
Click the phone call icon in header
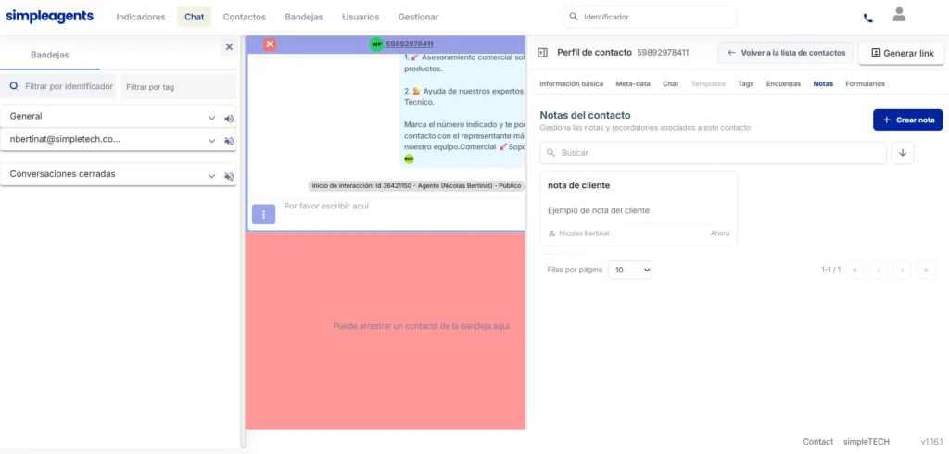click(867, 19)
